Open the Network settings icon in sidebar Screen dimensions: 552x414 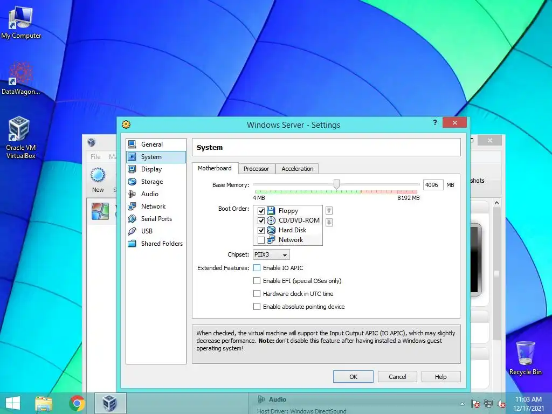pyautogui.click(x=132, y=206)
